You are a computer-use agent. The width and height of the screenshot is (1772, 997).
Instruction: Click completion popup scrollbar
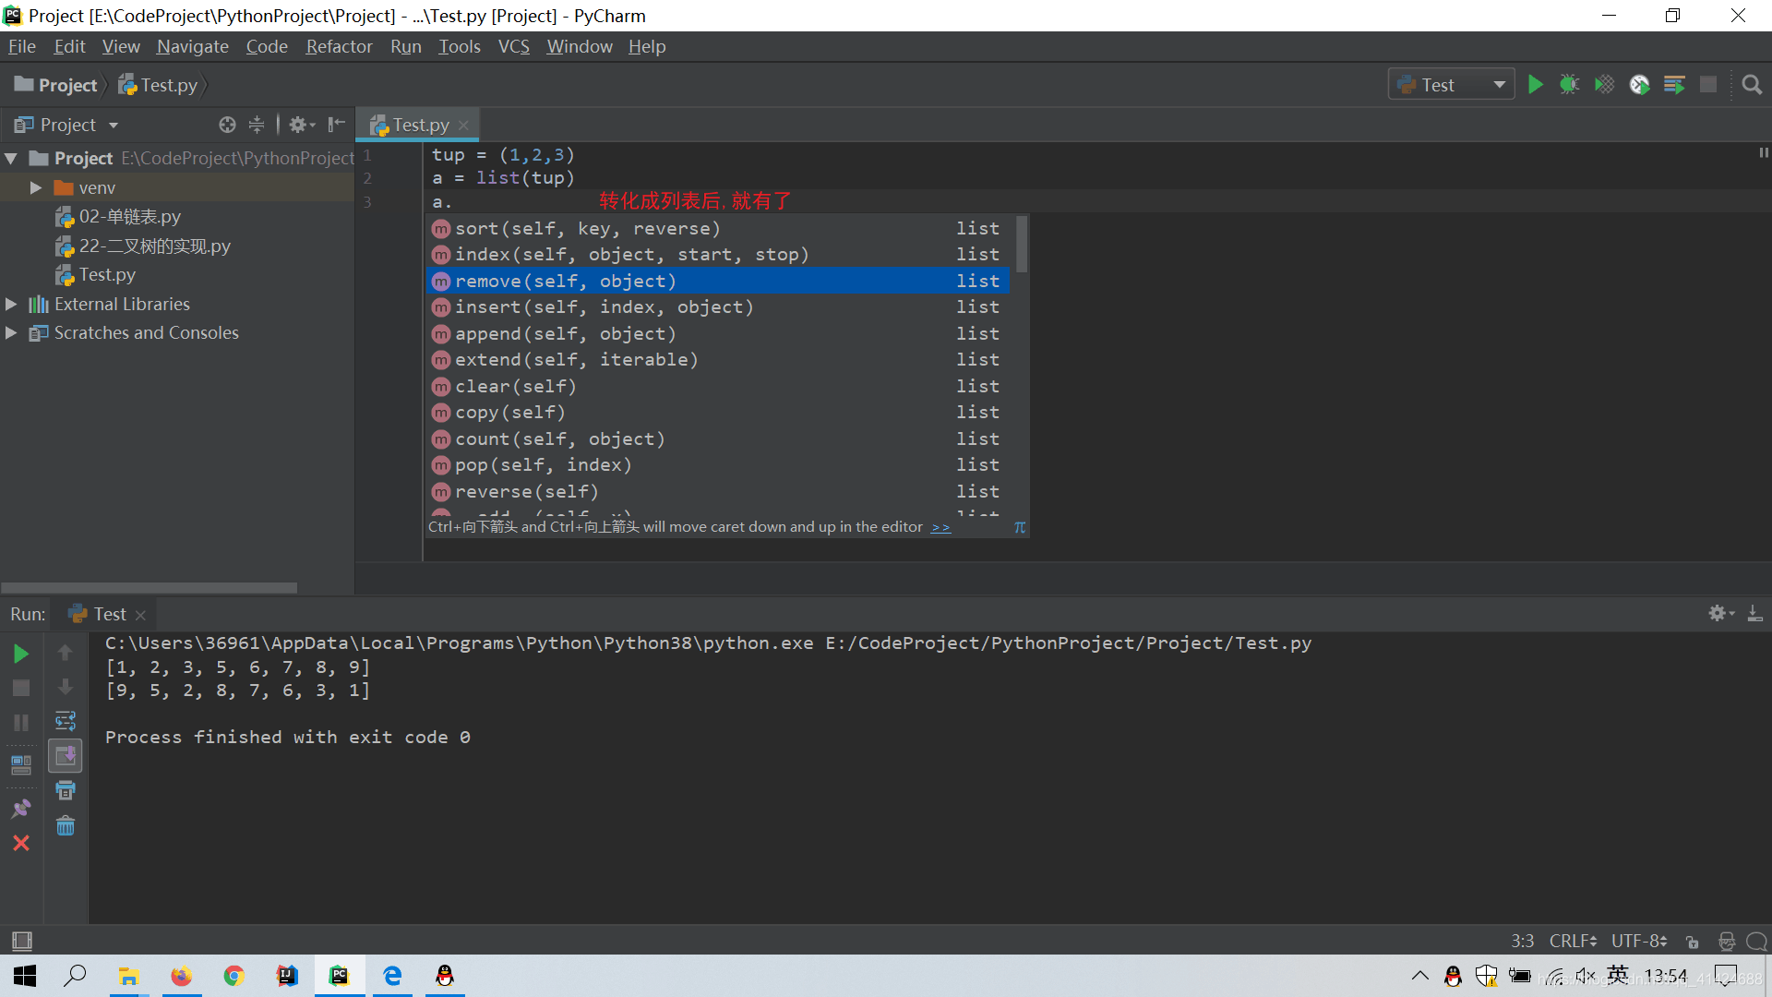pyautogui.click(x=1022, y=244)
